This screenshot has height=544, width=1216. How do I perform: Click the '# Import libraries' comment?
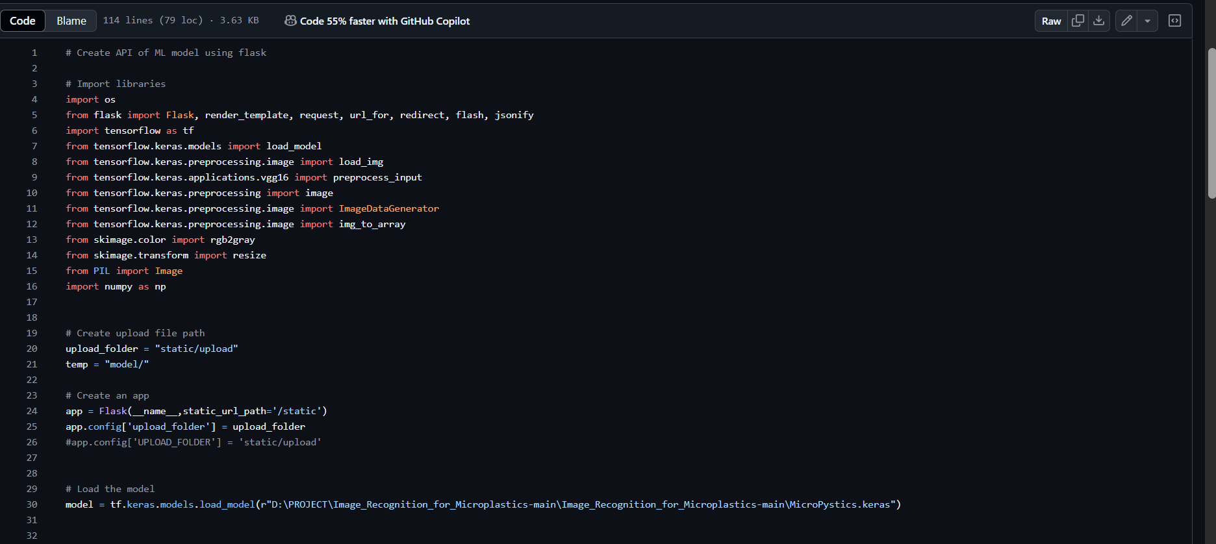pos(116,84)
